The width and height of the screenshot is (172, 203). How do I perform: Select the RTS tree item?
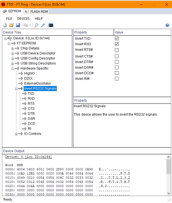(x=31, y=104)
